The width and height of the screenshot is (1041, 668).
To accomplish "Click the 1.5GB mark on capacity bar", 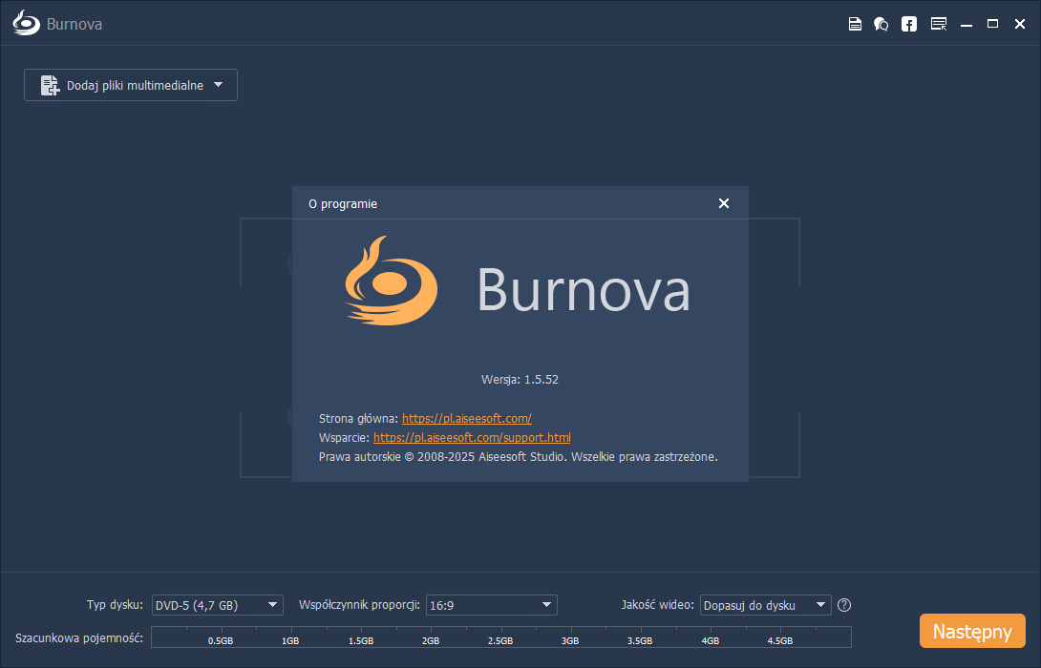I will [x=361, y=640].
